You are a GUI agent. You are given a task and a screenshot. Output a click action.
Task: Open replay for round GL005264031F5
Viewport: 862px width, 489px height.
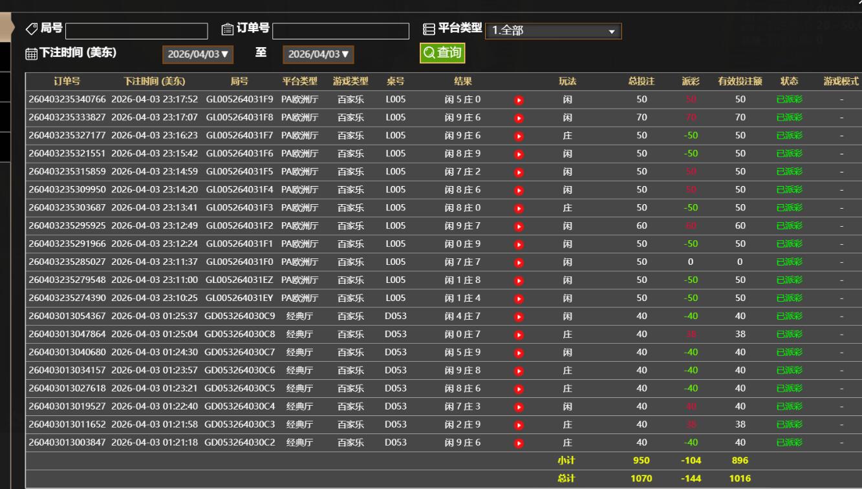(518, 172)
